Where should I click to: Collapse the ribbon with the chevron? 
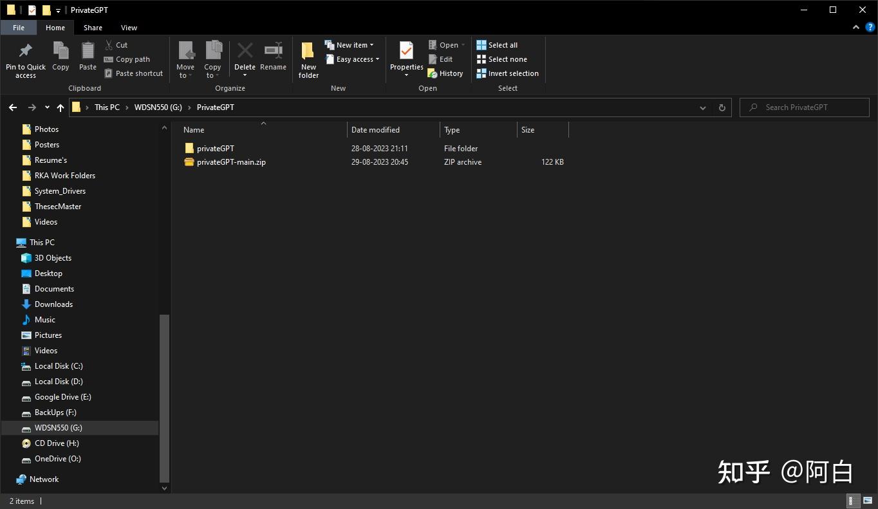point(856,28)
